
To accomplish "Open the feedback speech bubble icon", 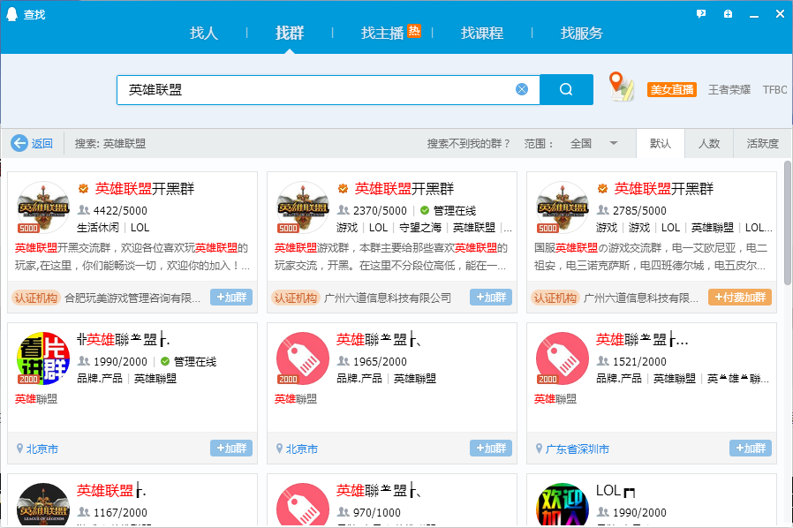I will coord(701,13).
